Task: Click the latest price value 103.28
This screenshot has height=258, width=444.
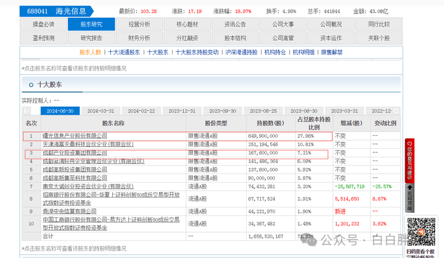Action: (x=149, y=11)
